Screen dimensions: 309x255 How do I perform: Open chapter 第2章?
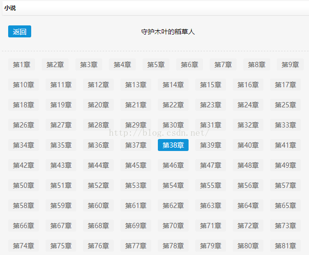[x=55, y=64]
